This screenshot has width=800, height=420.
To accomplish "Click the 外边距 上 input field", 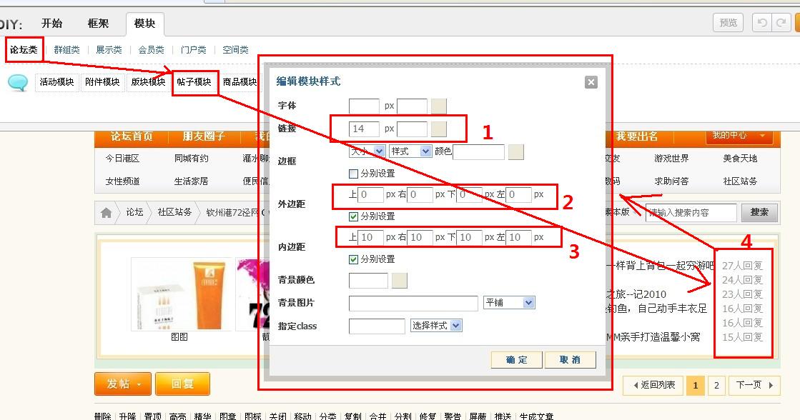I will tap(370, 195).
